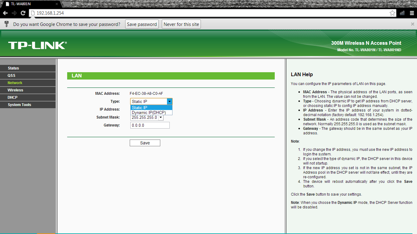This screenshot has height=234, width=417.
Task: Click the grayed-out forward navigation arrow
Action: click(14, 13)
